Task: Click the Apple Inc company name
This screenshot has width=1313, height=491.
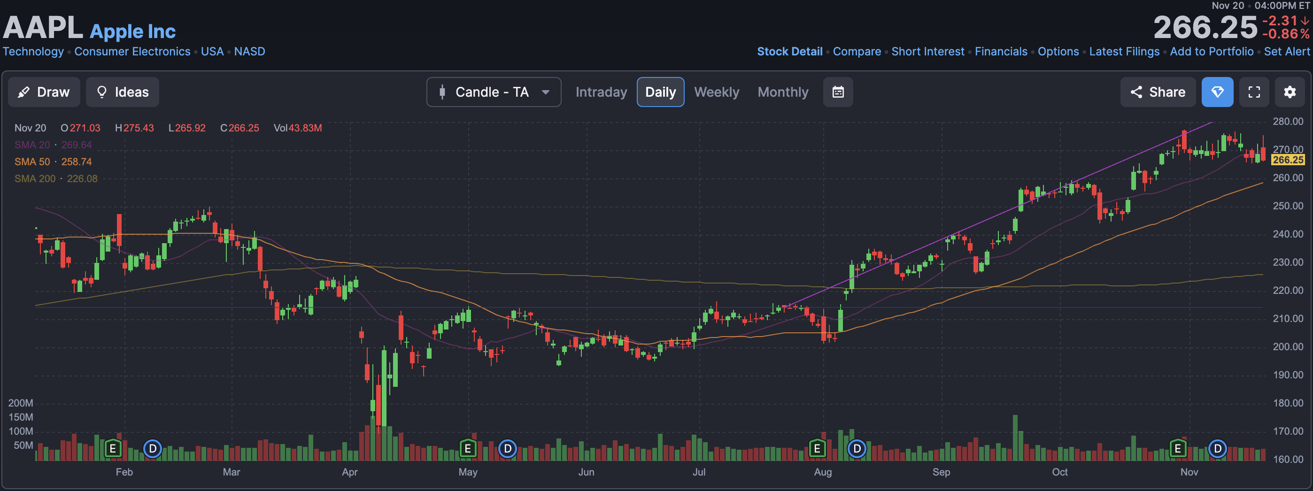Action: point(132,31)
